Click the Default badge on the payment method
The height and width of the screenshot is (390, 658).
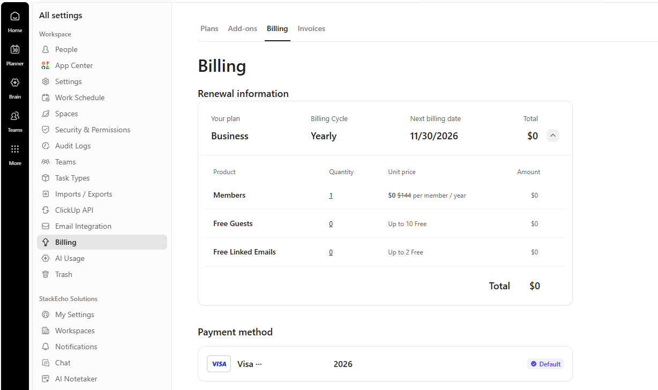pyautogui.click(x=545, y=363)
